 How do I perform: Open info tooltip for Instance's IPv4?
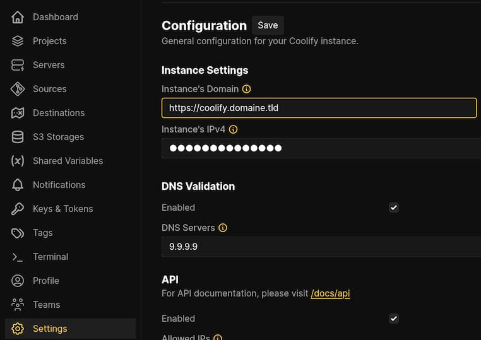pos(233,129)
